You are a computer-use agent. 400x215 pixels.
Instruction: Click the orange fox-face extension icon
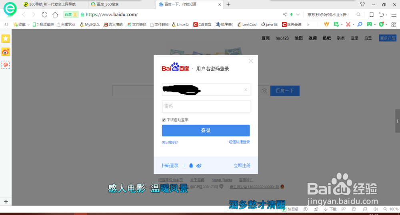point(326,24)
